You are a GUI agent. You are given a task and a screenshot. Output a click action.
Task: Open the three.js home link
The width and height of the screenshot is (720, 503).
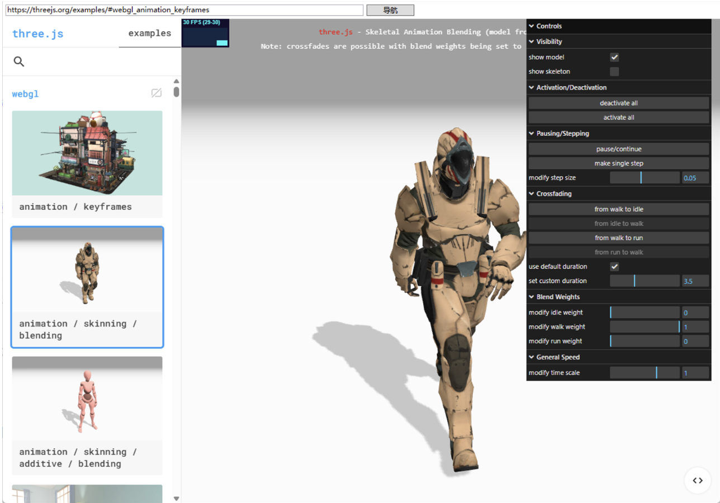tap(38, 33)
